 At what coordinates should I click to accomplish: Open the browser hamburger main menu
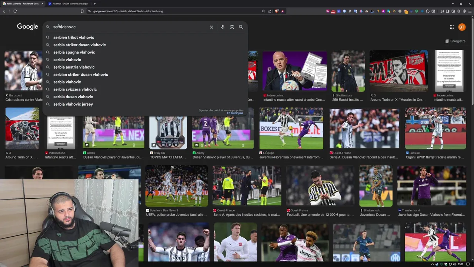470,11
